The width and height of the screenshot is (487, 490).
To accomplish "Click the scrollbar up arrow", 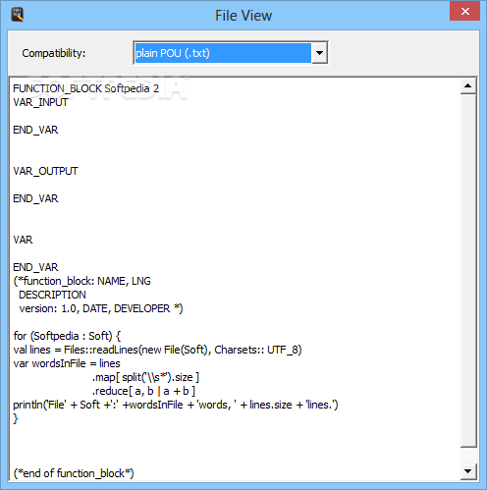I will click(x=468, y=85).
